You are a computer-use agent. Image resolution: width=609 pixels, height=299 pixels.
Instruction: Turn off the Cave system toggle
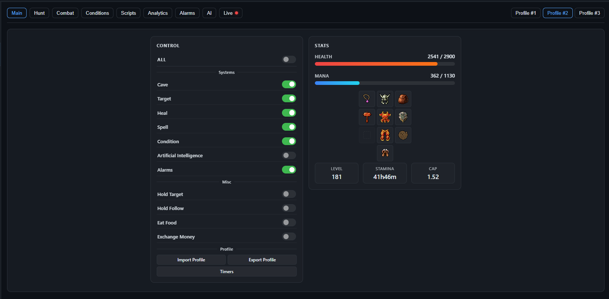[x=289, y=85]
